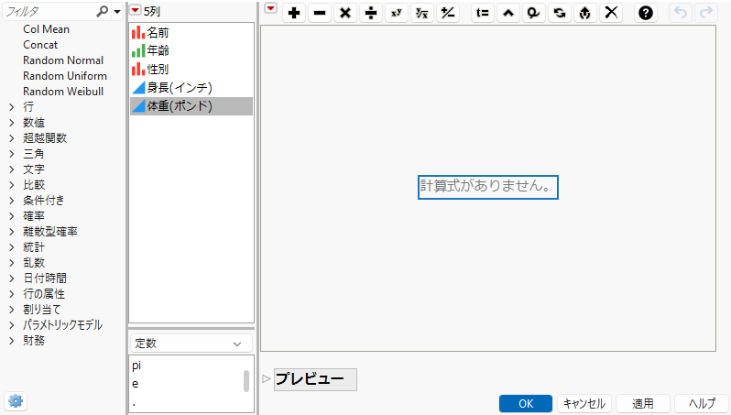
Task: Select the Random Normal function
Action: tap(63, 60)
